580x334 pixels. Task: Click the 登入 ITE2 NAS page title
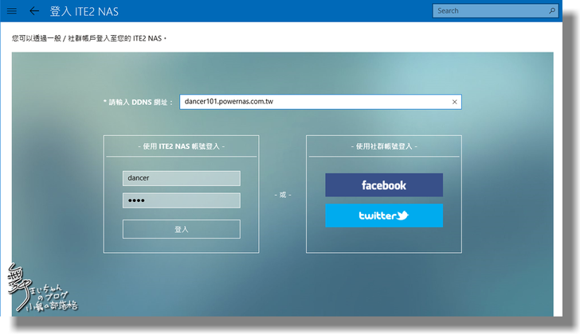[84, 11]
